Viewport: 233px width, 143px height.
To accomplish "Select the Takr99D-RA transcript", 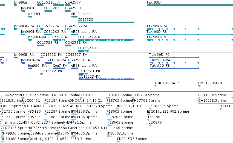I will [x=190, y=29].
